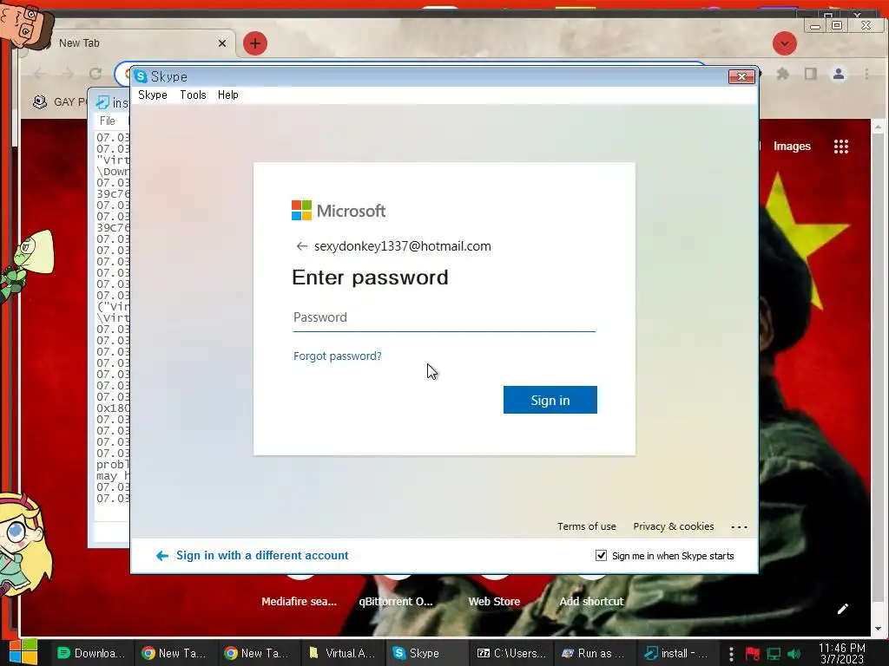Viewport: 889px width, 666px height.
Task: Open the Help menu in Skype
Action: [228, 95]
